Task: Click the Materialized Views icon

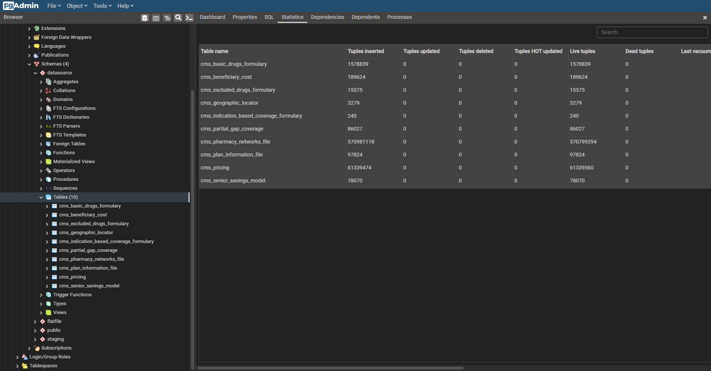Action: 49,162
